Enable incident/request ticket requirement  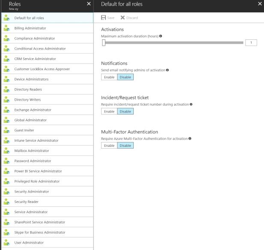[x=109, y=111]
